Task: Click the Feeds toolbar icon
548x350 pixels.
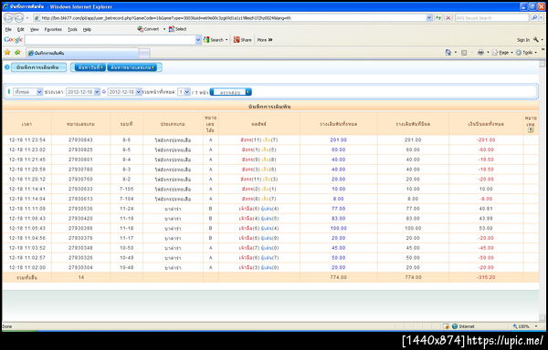Action: [x=464, y=53]
